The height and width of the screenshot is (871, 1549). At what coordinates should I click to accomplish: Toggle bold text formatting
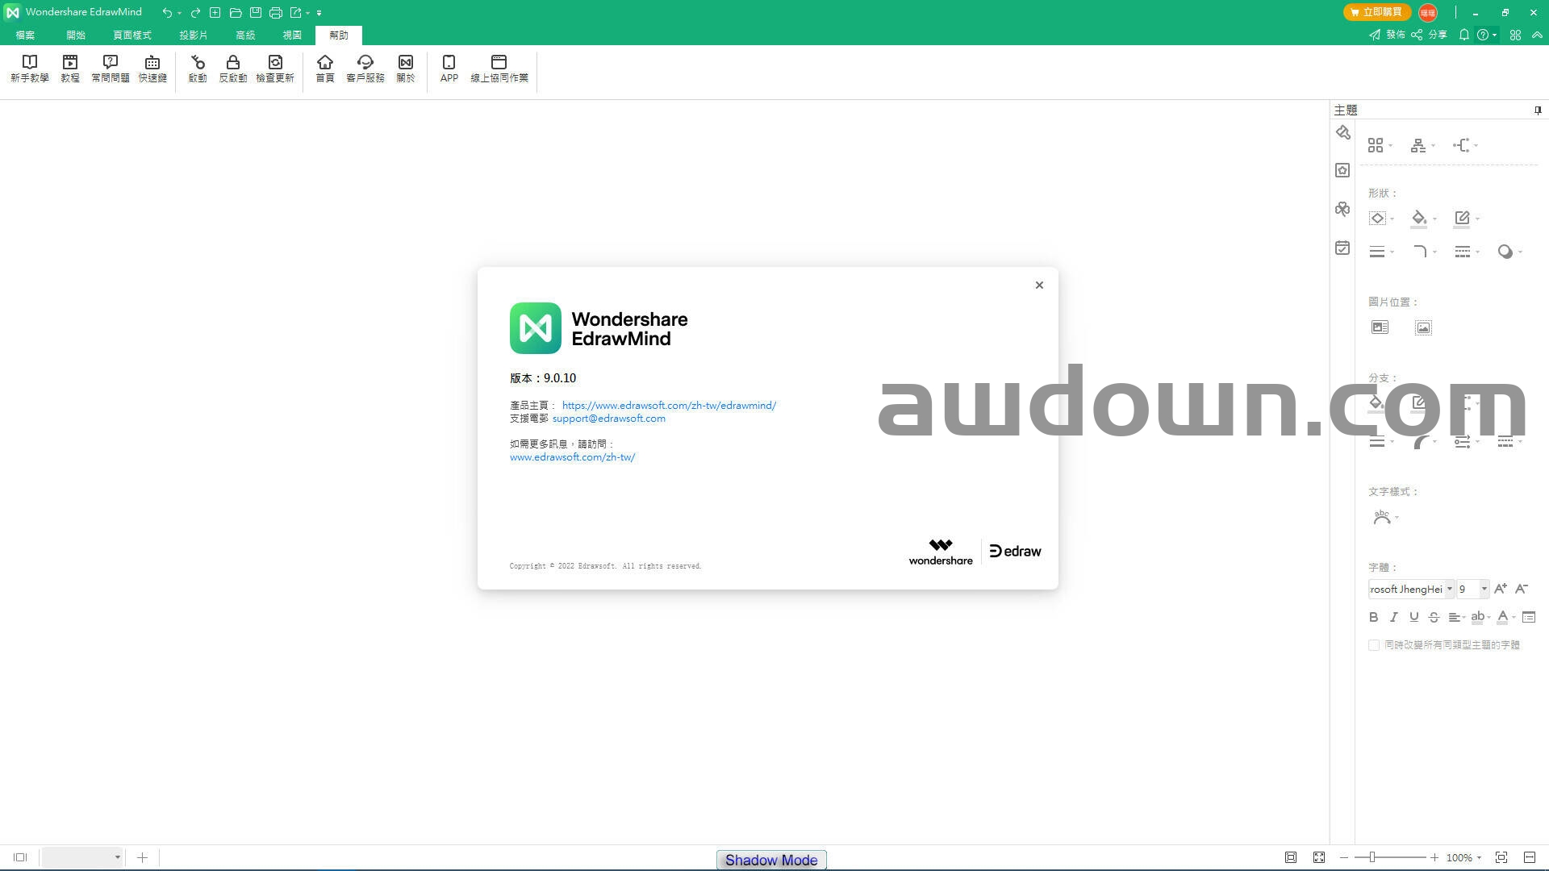tap(1373, 617)
